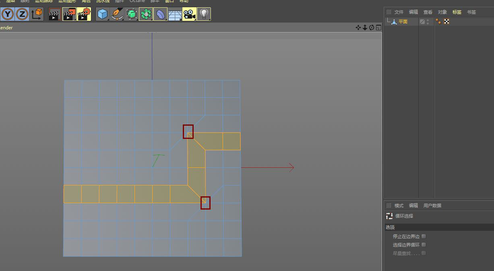
Task: Open the MoGraph cloner green icon
Action: tap(146, 14)
